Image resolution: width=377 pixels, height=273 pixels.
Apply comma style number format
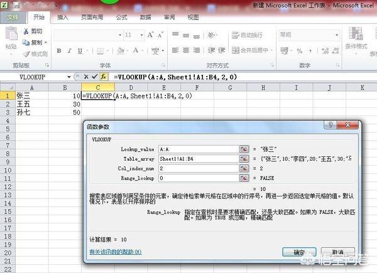pyautogui.click(x=310, y=51)
